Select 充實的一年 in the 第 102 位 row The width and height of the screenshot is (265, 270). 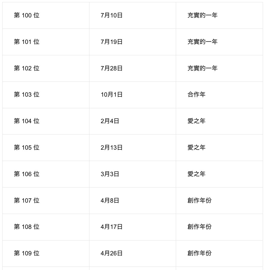click(202, 68)
